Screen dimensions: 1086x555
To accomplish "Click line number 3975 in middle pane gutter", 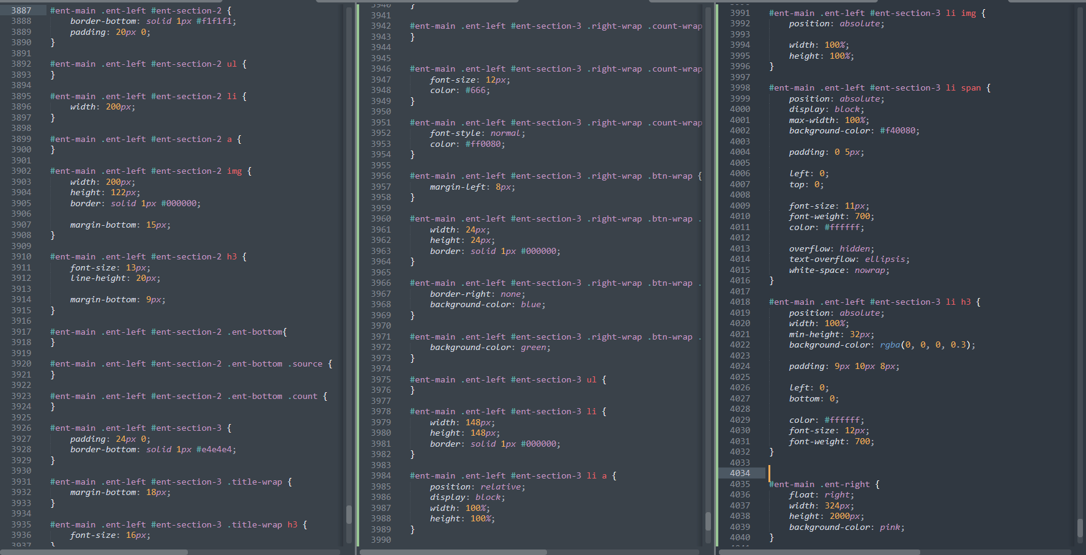I will pos(381,380).
